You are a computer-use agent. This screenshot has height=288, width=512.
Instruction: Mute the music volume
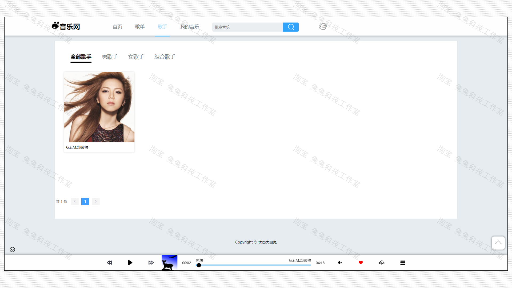coord(340,262)
